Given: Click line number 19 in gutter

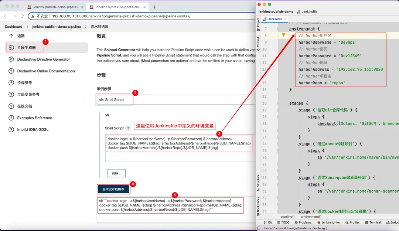Looking at the screenshot, I should [x=265, y=110].
